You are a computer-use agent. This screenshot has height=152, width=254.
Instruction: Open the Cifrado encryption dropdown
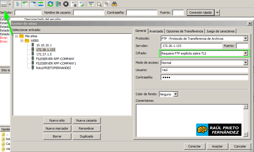coord(245,53)
